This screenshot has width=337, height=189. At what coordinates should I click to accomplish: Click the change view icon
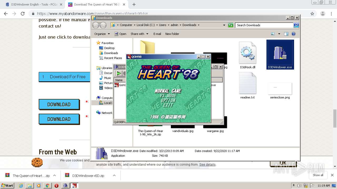coord(273,34)
